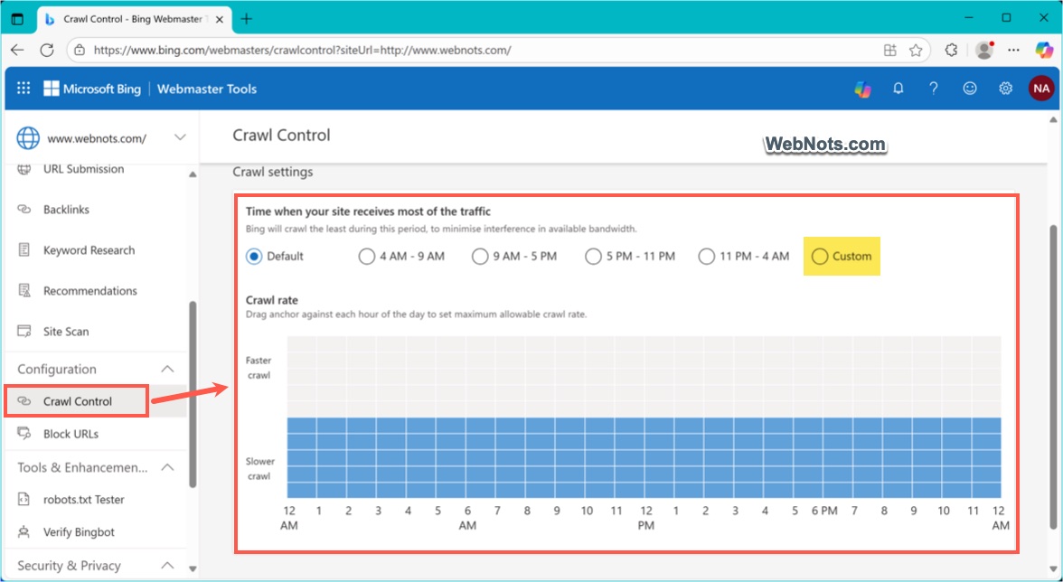
Task: Click the Recommendations icon
Action: (x=24, y=291)
